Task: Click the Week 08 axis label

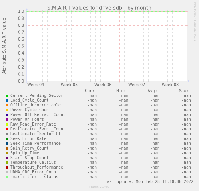Action: tap(170, 85)
